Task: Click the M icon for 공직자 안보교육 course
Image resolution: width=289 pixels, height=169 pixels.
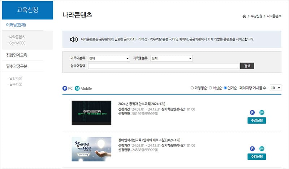Action: click(262, 112)
